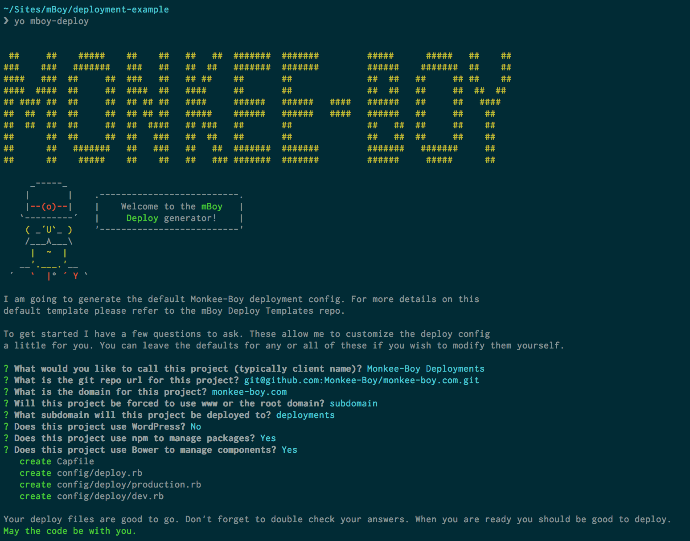This screenshot has width=690, height=541.
Task: Click the ~/Sites/mBoy/deployment-example path
Action: click(86, 9)
